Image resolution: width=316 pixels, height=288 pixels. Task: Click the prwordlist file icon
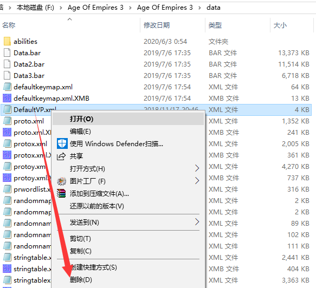tap(7, 189)
